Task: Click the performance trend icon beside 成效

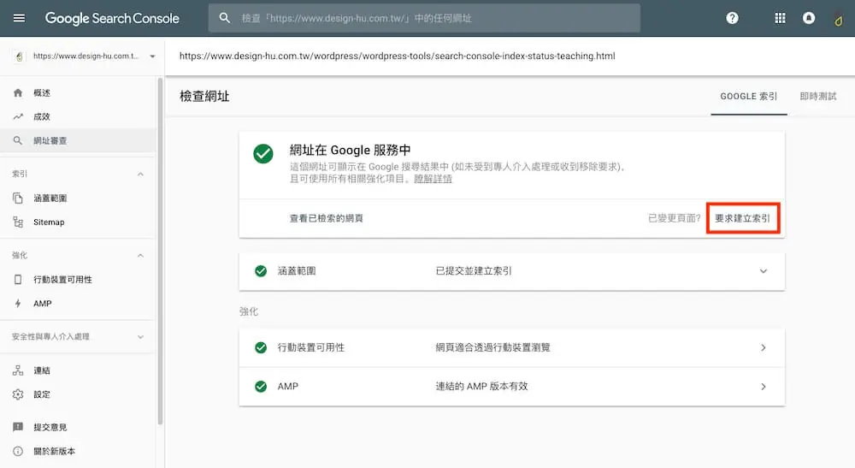Action: click(x=18, y=116)
